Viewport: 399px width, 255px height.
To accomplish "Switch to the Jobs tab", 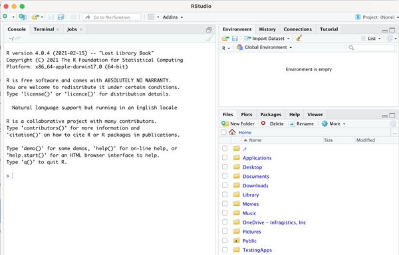I will [x=72, y=29].
